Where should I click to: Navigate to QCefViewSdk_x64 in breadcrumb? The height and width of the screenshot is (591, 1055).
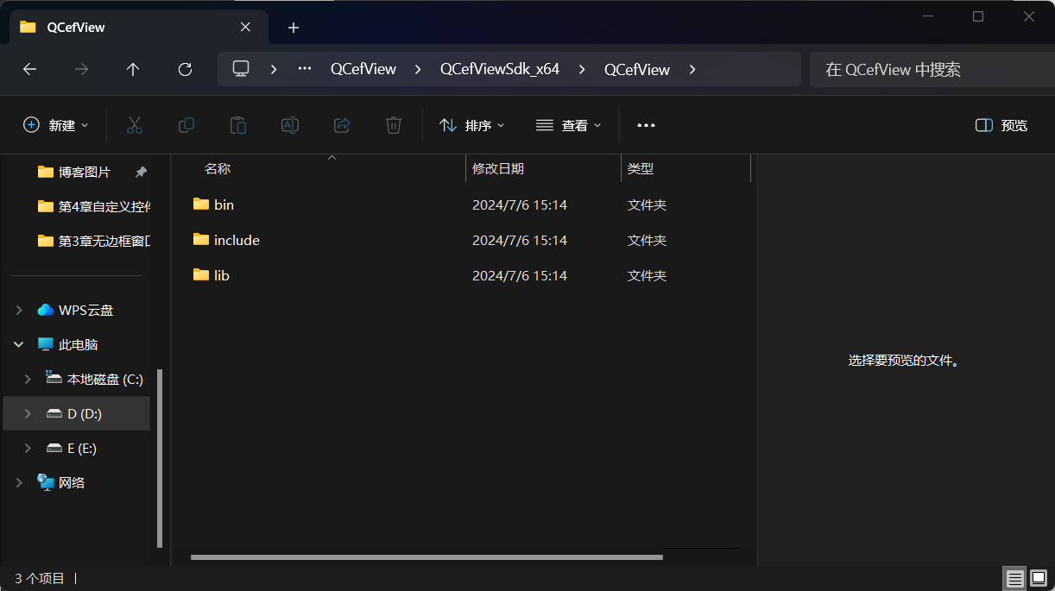click(x=500, y=69)
